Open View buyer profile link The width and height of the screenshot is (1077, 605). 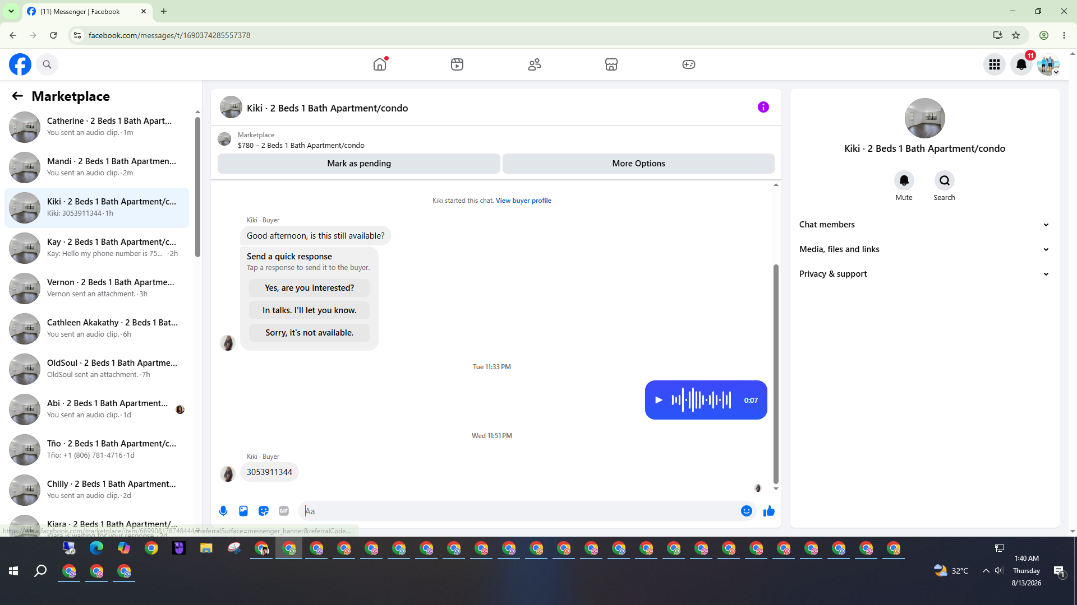click(x=523, y=201)
